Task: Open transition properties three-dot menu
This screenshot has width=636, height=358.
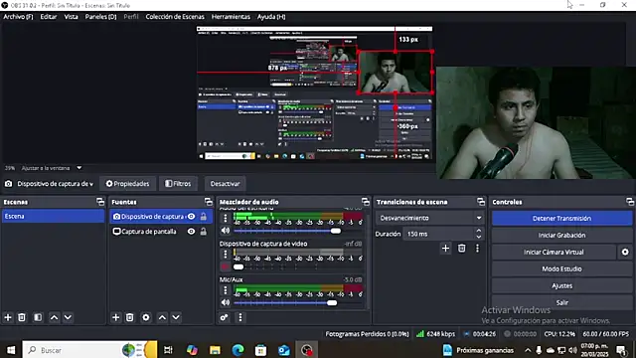Action: coord(477,248)
